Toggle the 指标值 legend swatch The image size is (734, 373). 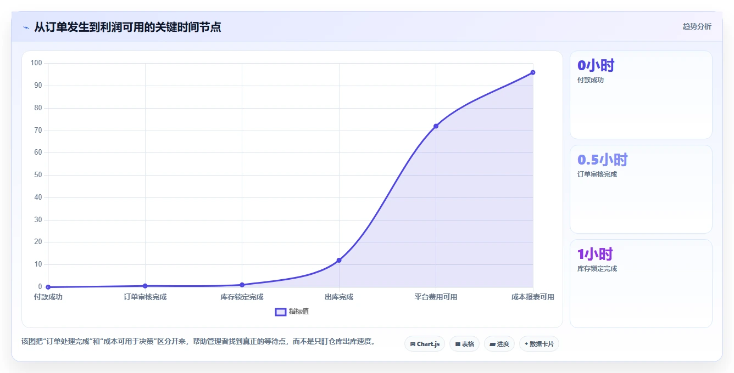tap(280, 312)
